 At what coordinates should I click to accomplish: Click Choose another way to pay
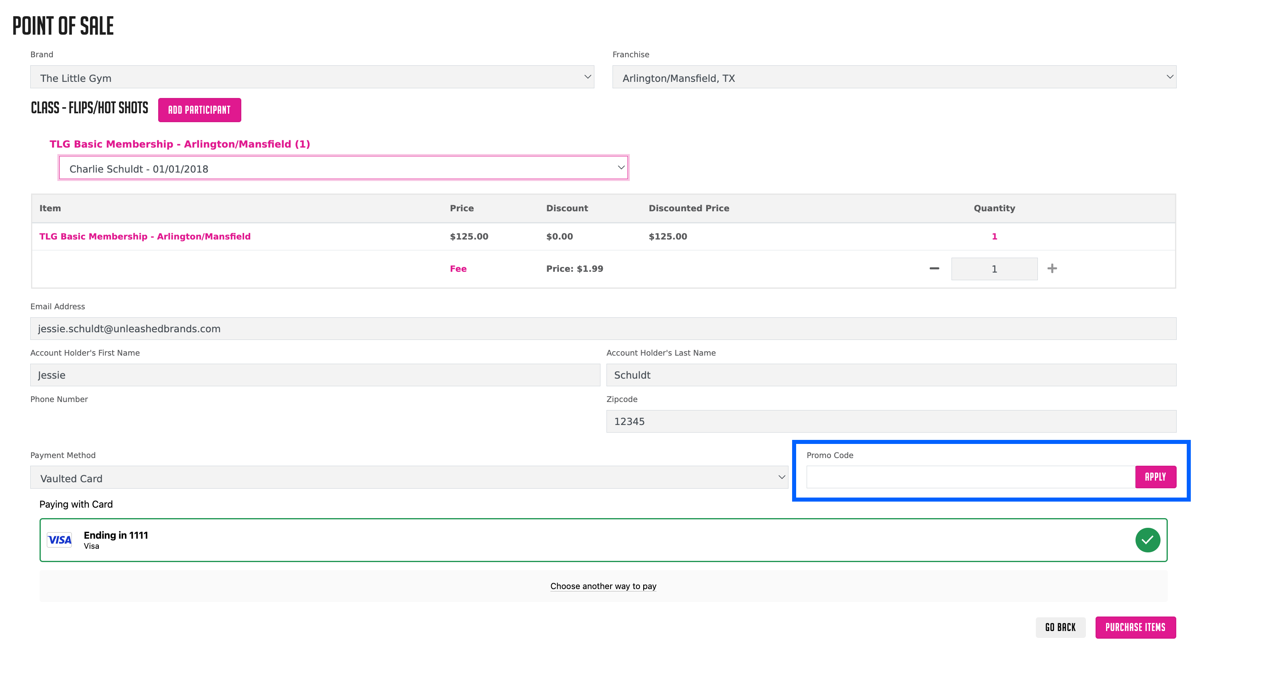tap(603, 586)
